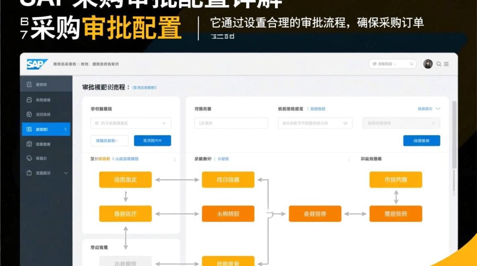Open the hamburger menu in the top corner
Image resolution: width=477 pixels, height=266 pixels.
click(446, 64)
